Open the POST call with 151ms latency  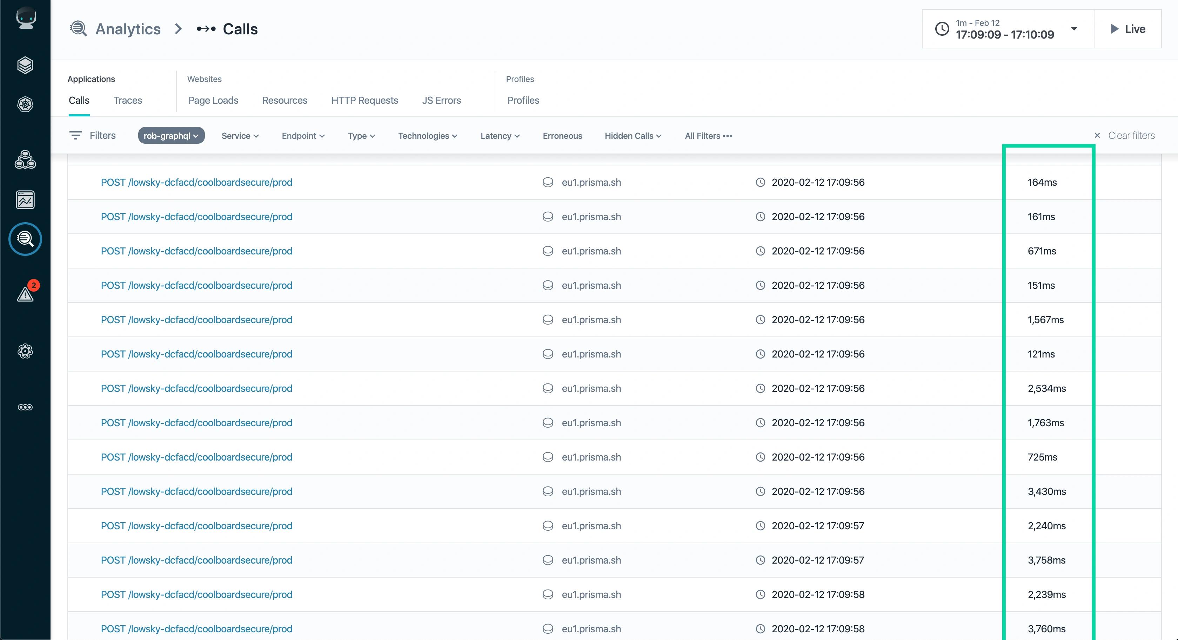point(196,286)
